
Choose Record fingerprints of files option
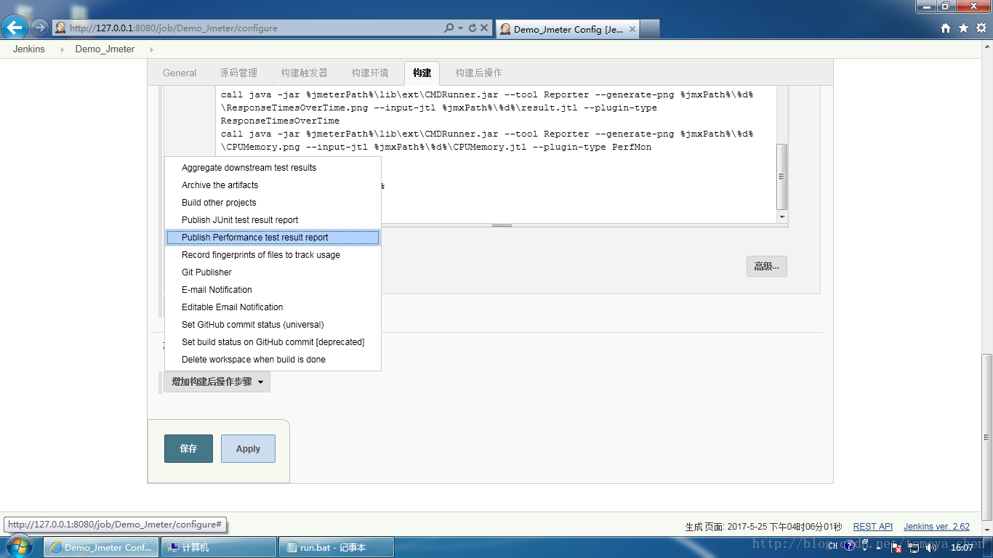coord(273,255)
